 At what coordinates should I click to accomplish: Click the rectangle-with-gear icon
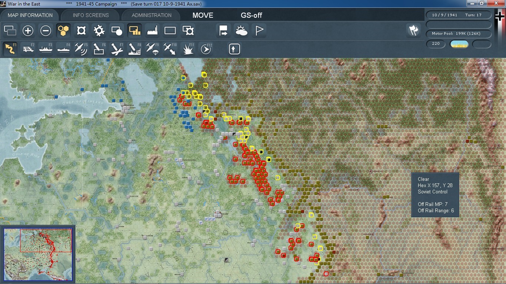coord(188,30)
